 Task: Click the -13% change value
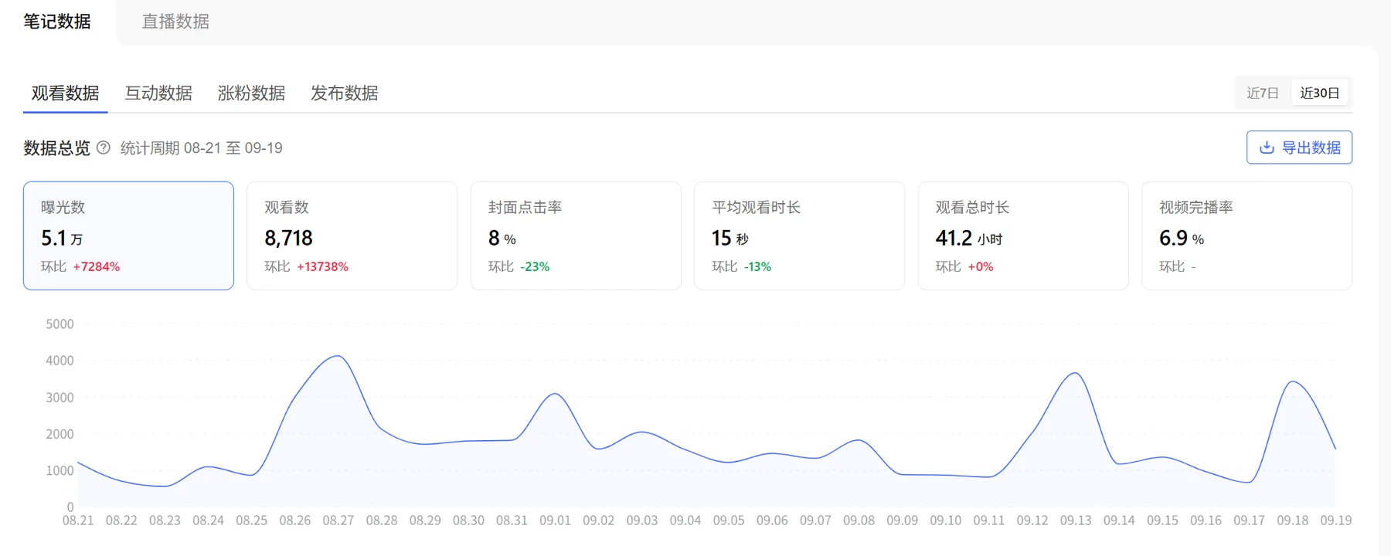pos(757,266)
